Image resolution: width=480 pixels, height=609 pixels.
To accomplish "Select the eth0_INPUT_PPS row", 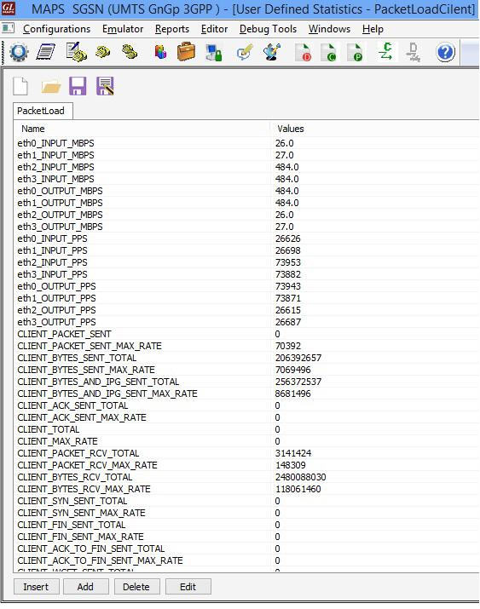I will pos(246,238).
